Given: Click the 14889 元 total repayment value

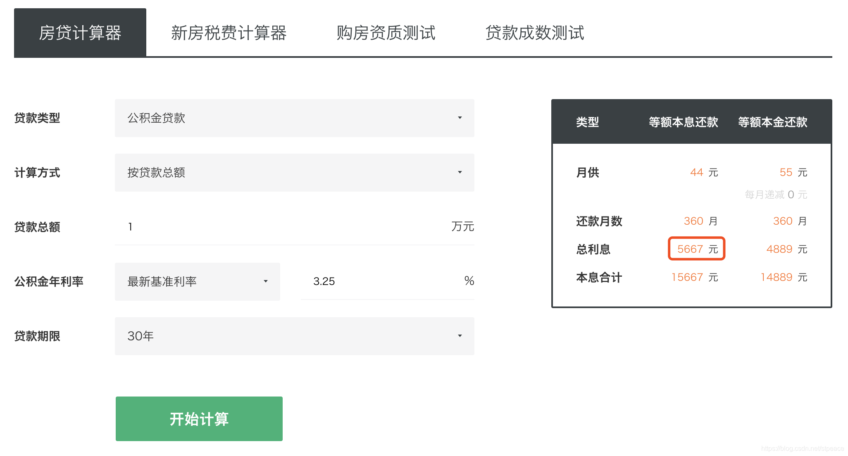Looking at the screenshot, I should coord(784,277).
